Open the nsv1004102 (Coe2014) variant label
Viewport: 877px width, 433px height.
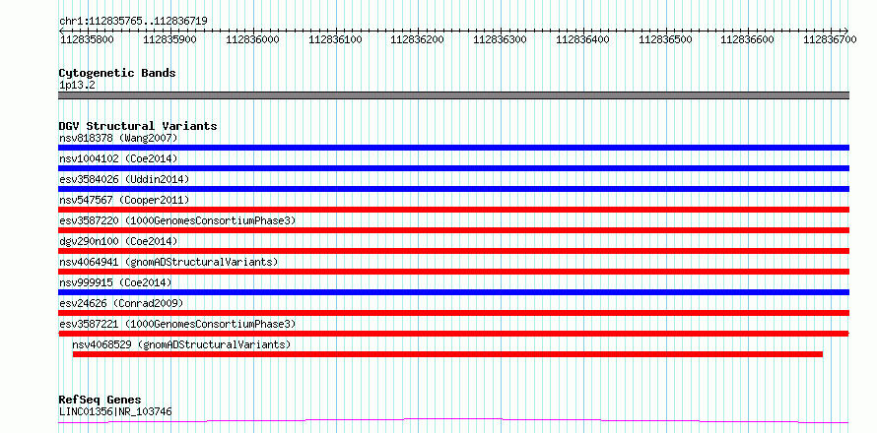tap(118, 158)
